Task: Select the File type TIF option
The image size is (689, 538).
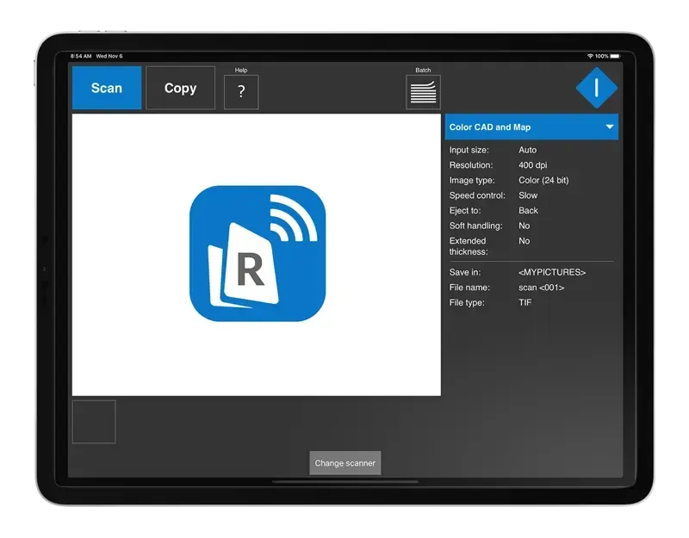Action: tap(525, 303)
